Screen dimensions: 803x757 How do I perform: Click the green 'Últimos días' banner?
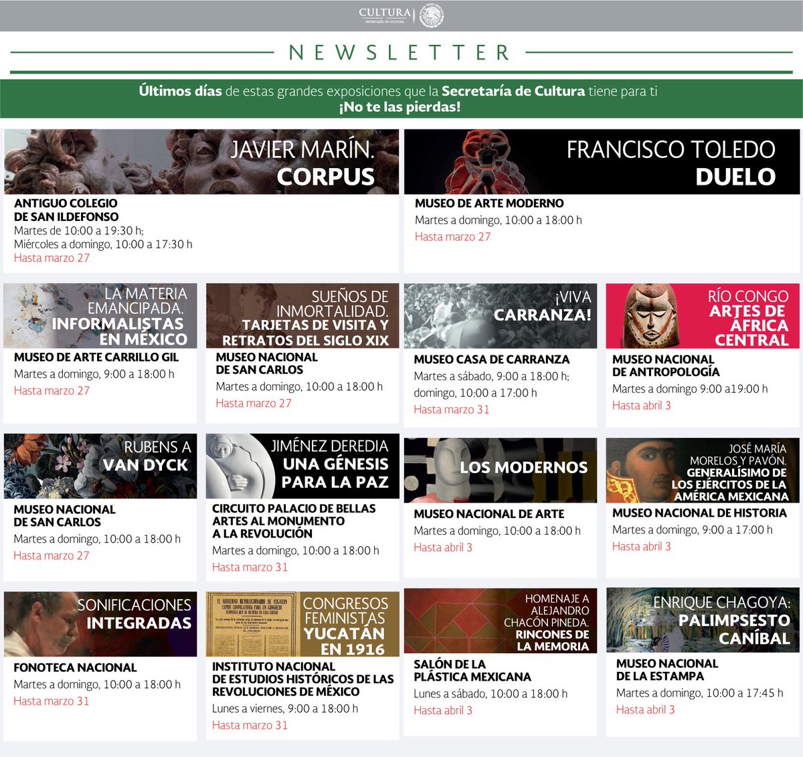point(401,98)
